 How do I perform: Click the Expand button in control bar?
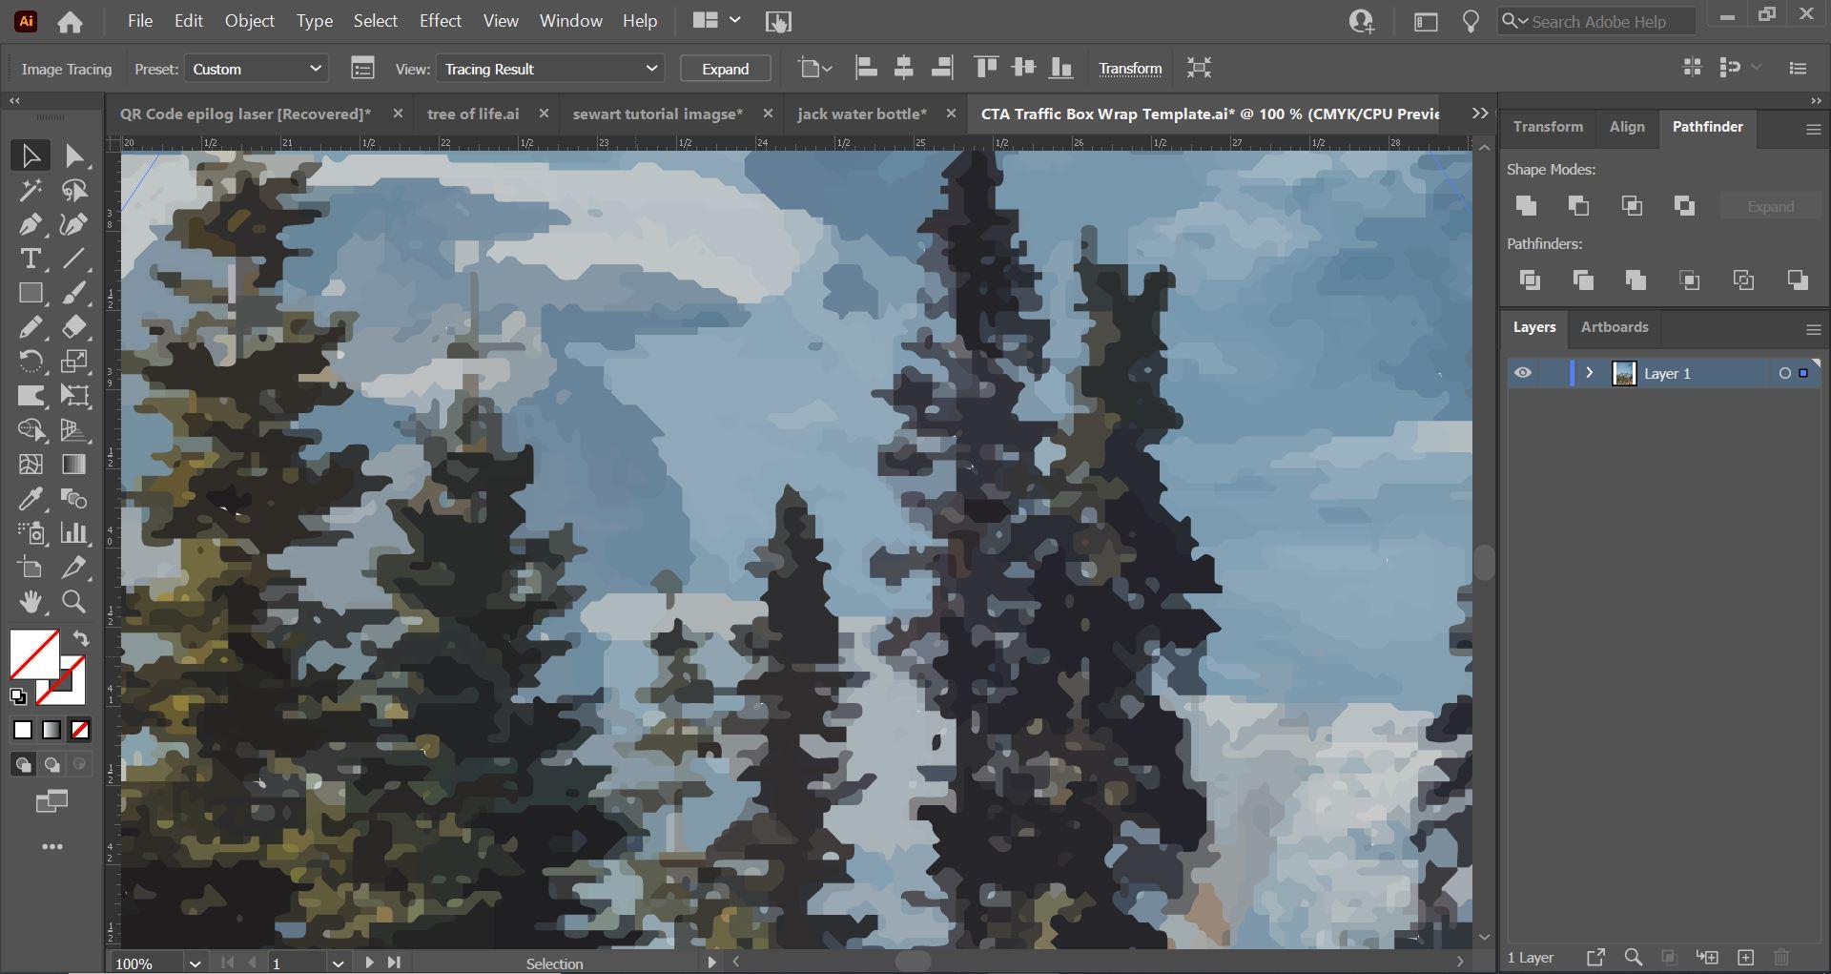click(x=726, y=69)
